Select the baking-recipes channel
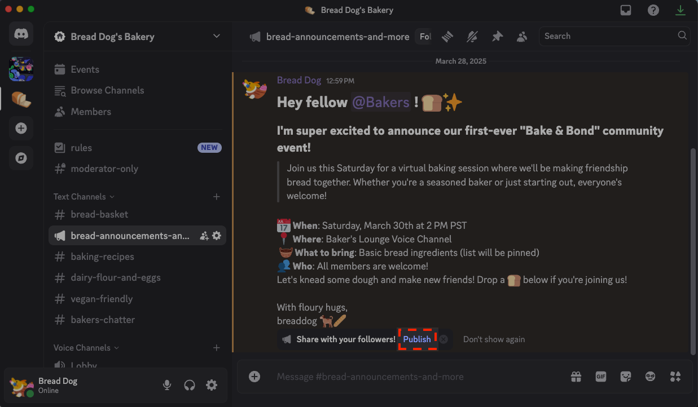Image resolution: width=698 pixels, height=407 pixels. (x=102, y=256)
